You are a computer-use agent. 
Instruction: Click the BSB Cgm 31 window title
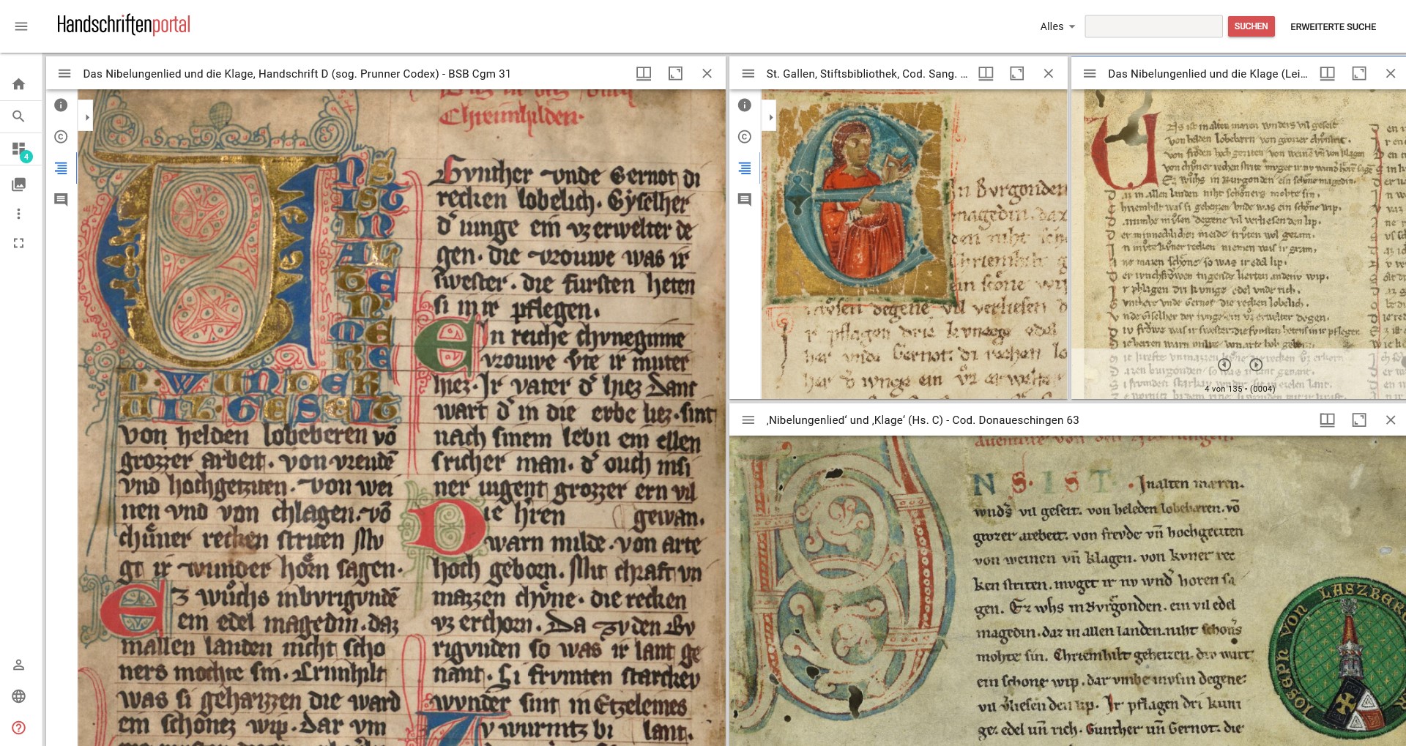(x=297, y=73)
